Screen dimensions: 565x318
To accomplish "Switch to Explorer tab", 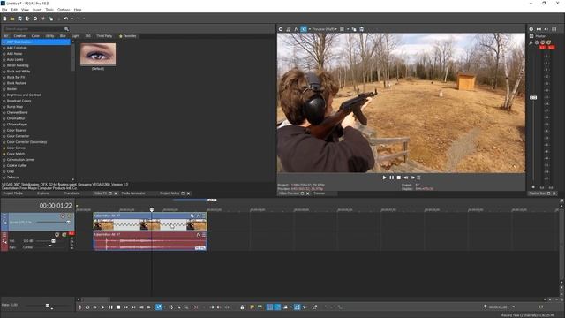I will [43, 193].
